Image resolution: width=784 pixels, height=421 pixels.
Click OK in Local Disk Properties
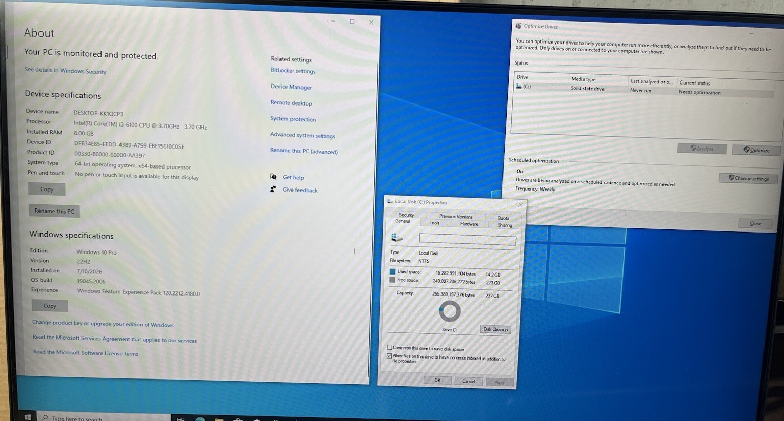(437, 380)
